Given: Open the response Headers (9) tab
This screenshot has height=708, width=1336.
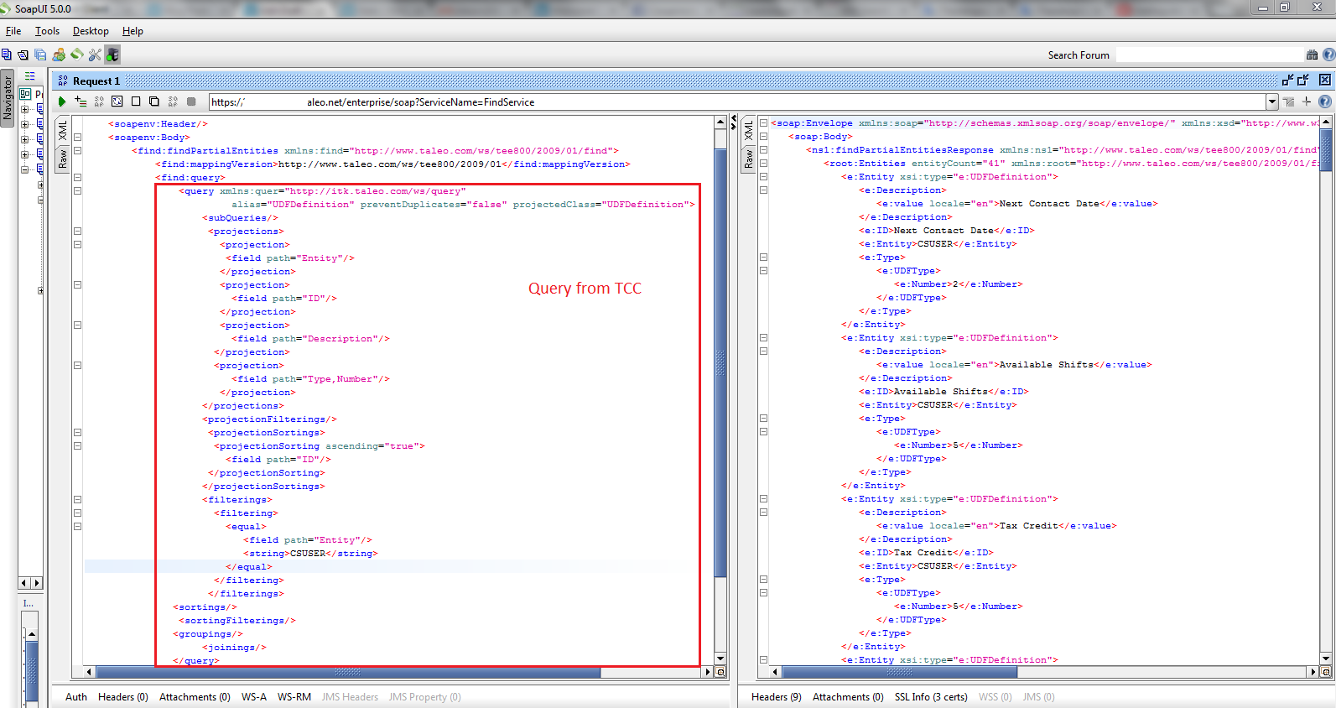Looking at the screenshot, I should (x=776, y=697).
